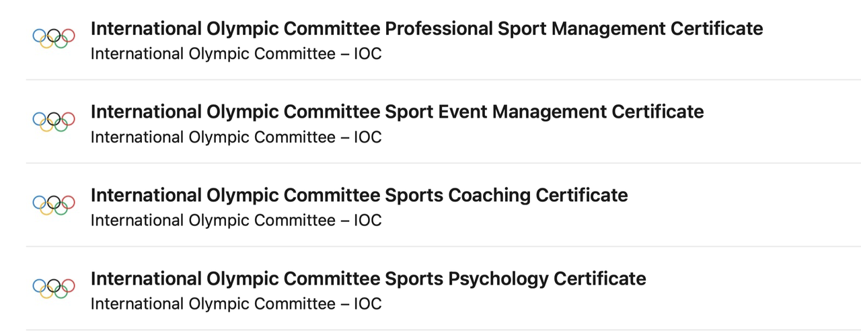
Task: Click the "IOC" abbreviation in the second row's subtitle
Action: [x=367, y=137]
